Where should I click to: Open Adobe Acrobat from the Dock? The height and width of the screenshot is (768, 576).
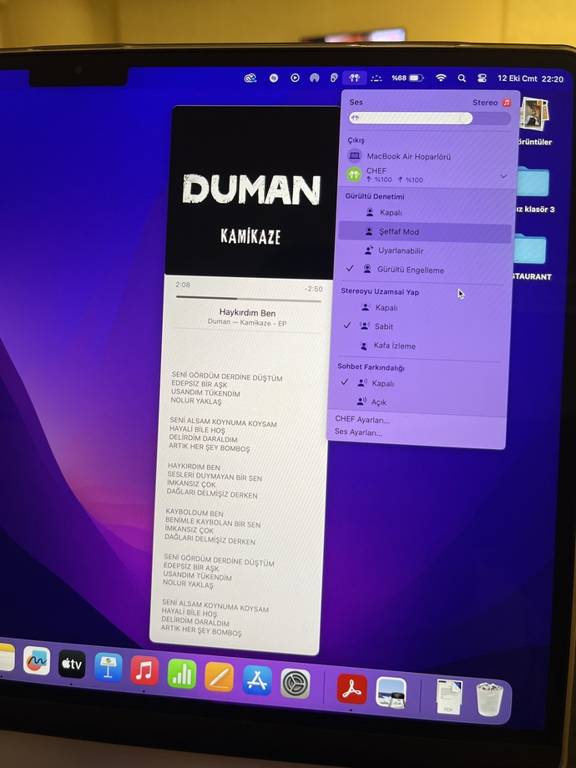[352, 690]
